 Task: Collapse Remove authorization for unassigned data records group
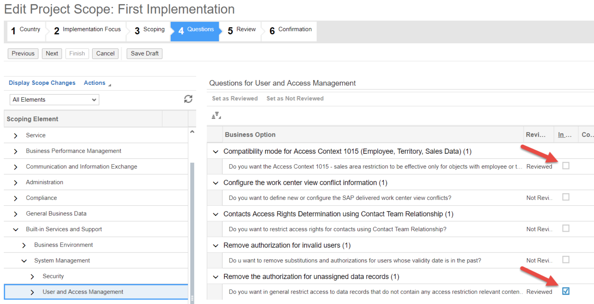tap(215, 277)
